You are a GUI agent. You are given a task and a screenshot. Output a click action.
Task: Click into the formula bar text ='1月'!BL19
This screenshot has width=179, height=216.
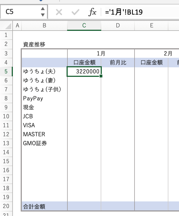[140, 12]
